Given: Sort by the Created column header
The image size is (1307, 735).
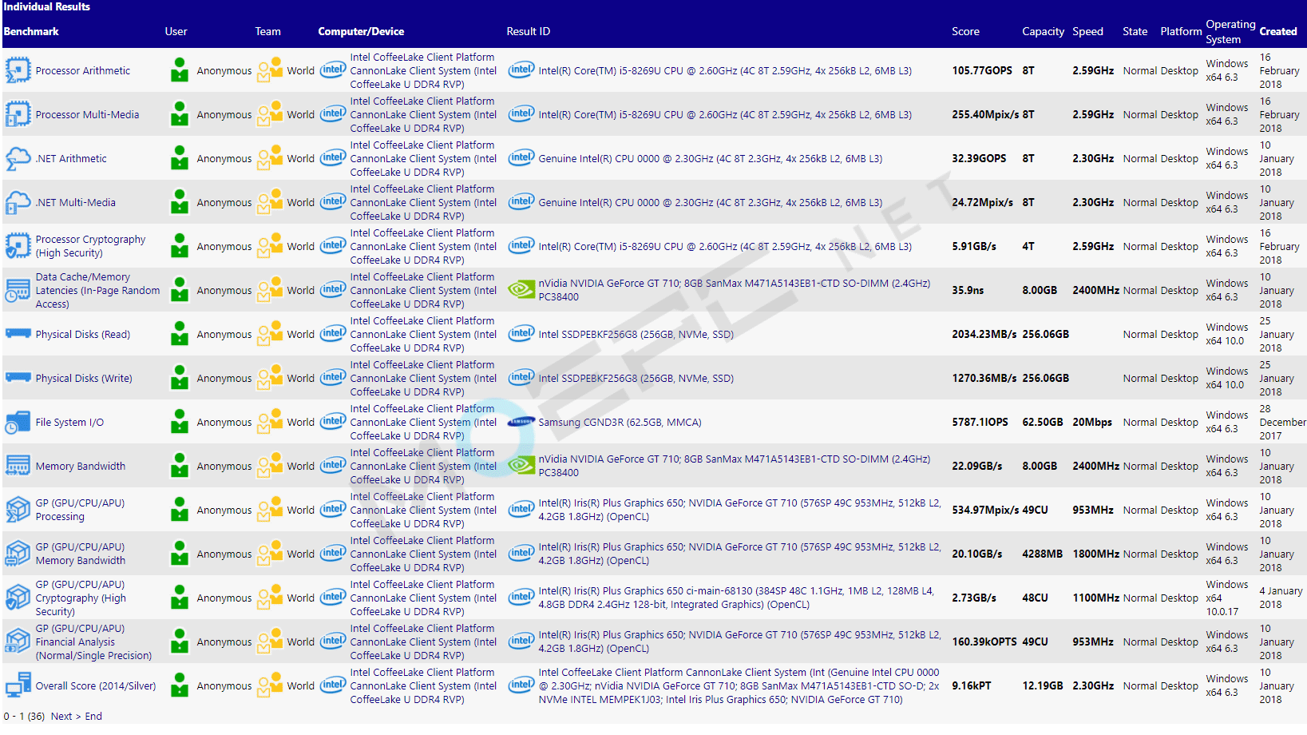Looking at the screenshot, I should pos(1278,31).
